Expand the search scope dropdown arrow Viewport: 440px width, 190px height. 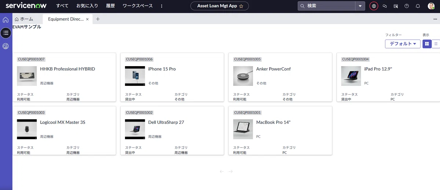point(360,6)
